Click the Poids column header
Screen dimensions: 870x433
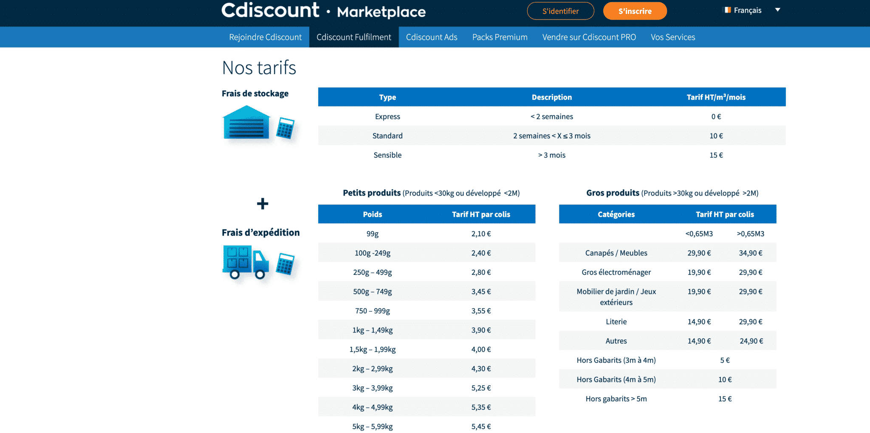coord(372,215)
